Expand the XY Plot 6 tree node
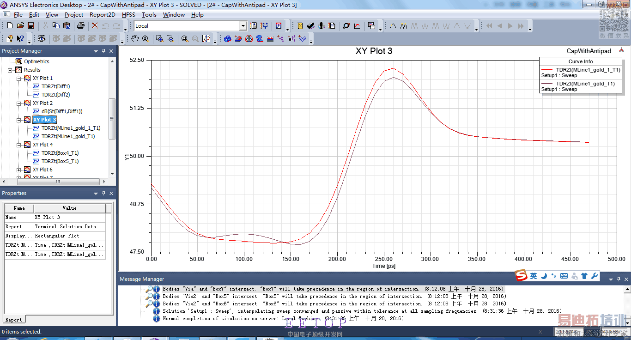This screenshot has width=631, height=340. (x=19, y=170)
